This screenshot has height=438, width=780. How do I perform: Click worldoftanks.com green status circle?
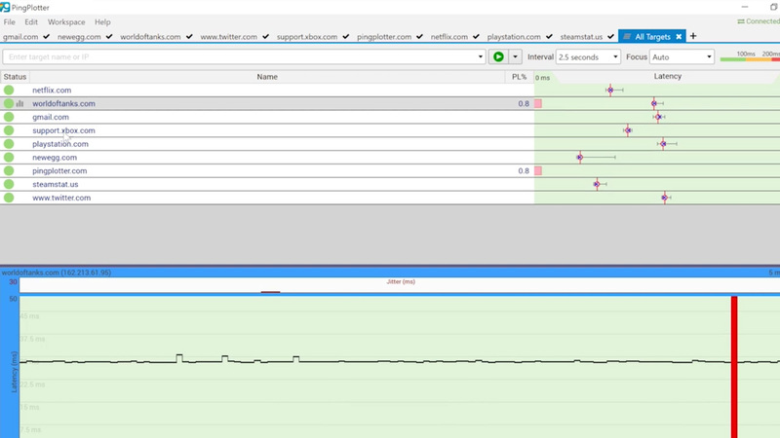9,103
